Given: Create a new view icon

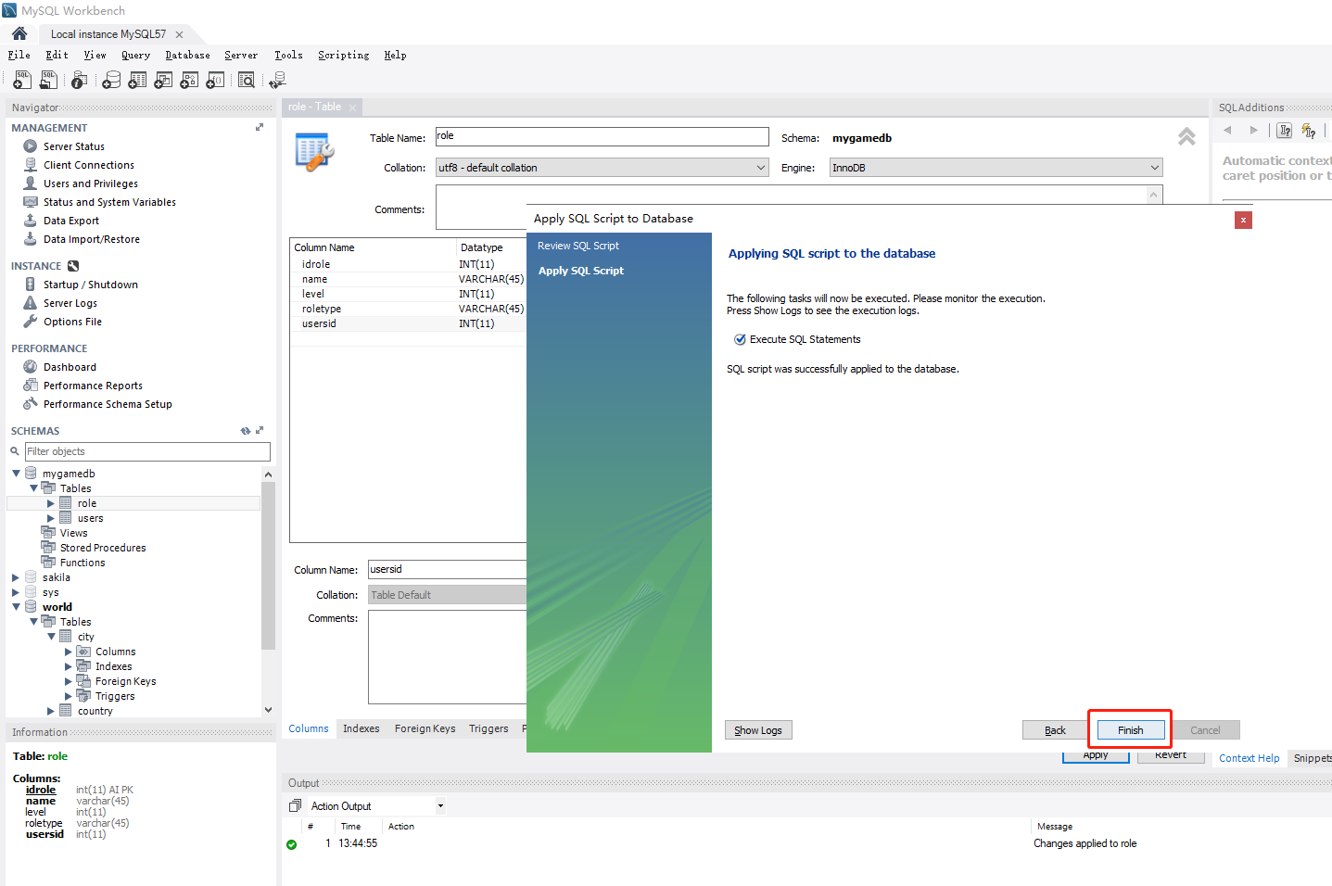Looking at the screenshot, I should [163, 81].
